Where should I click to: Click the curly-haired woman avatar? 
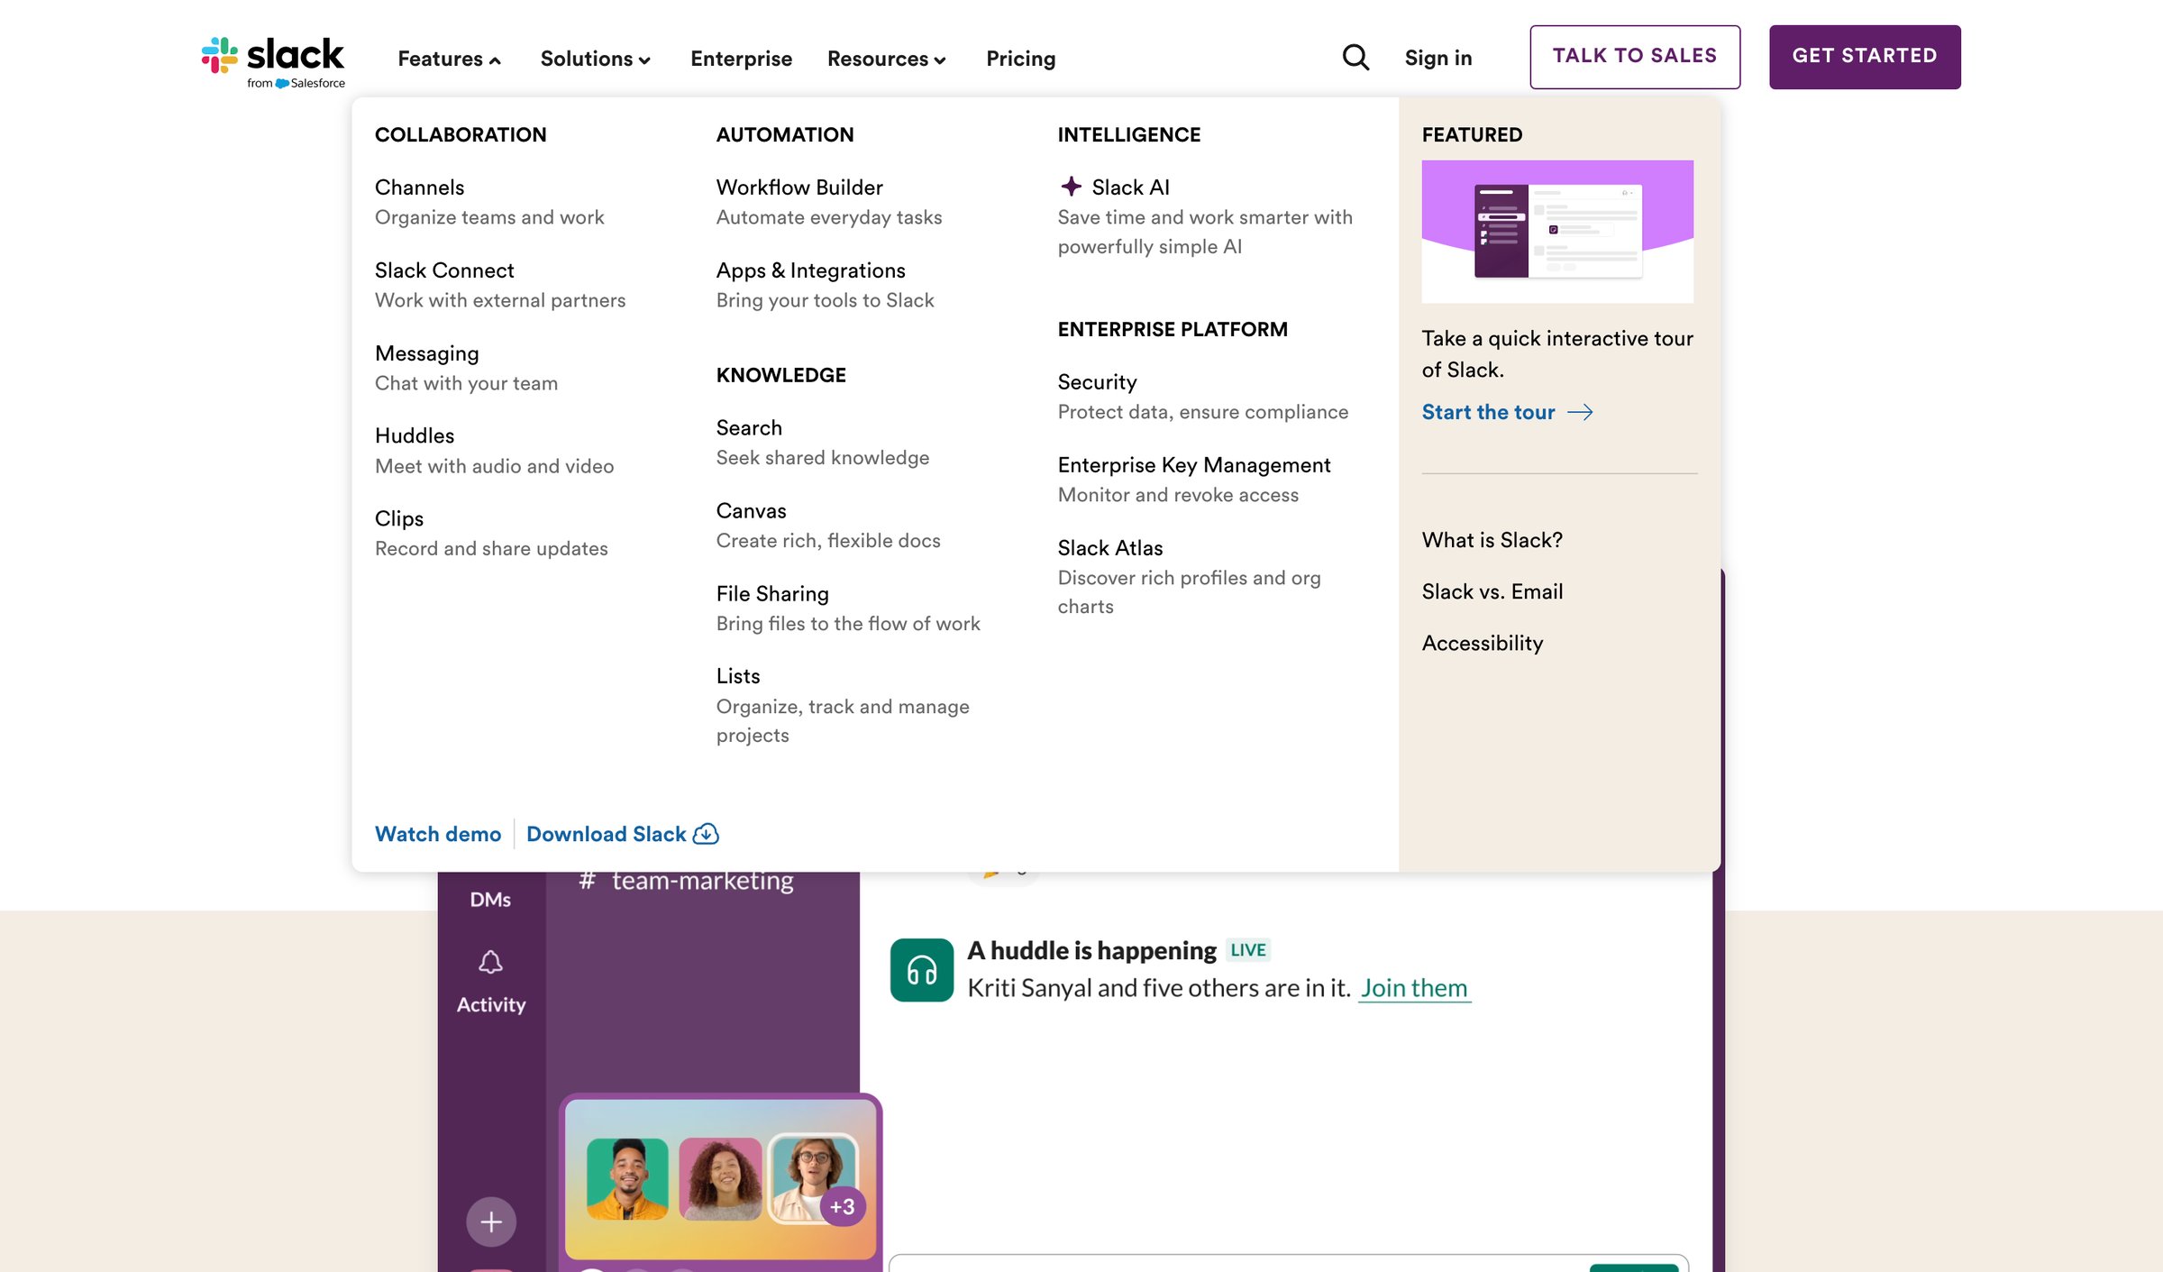point(720,1179)
